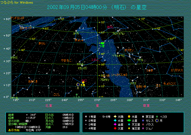This screenshot has height=135, width=191.
Task: Click the star Capella (カペラ)
Action: (x=76, y=31)
